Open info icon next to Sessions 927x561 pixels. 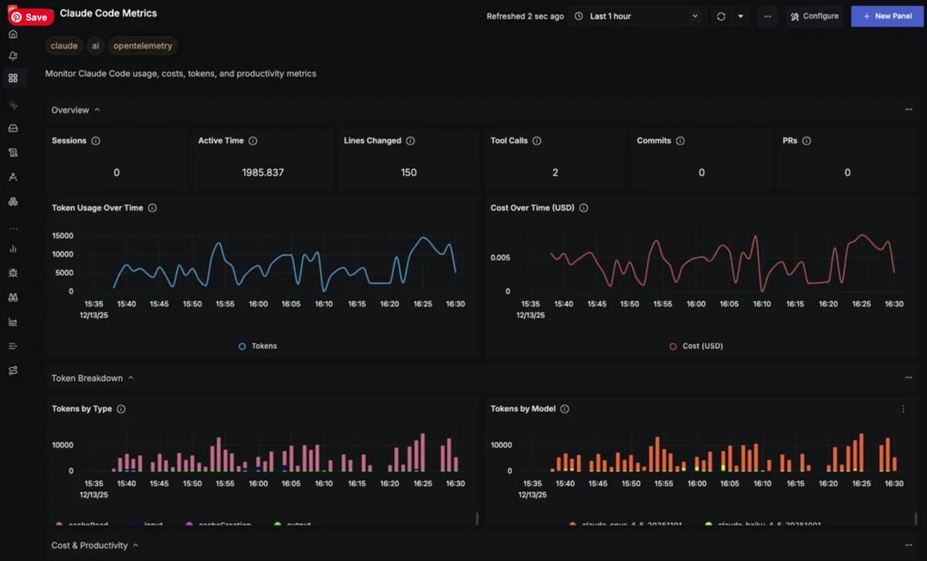coord(96,141)
